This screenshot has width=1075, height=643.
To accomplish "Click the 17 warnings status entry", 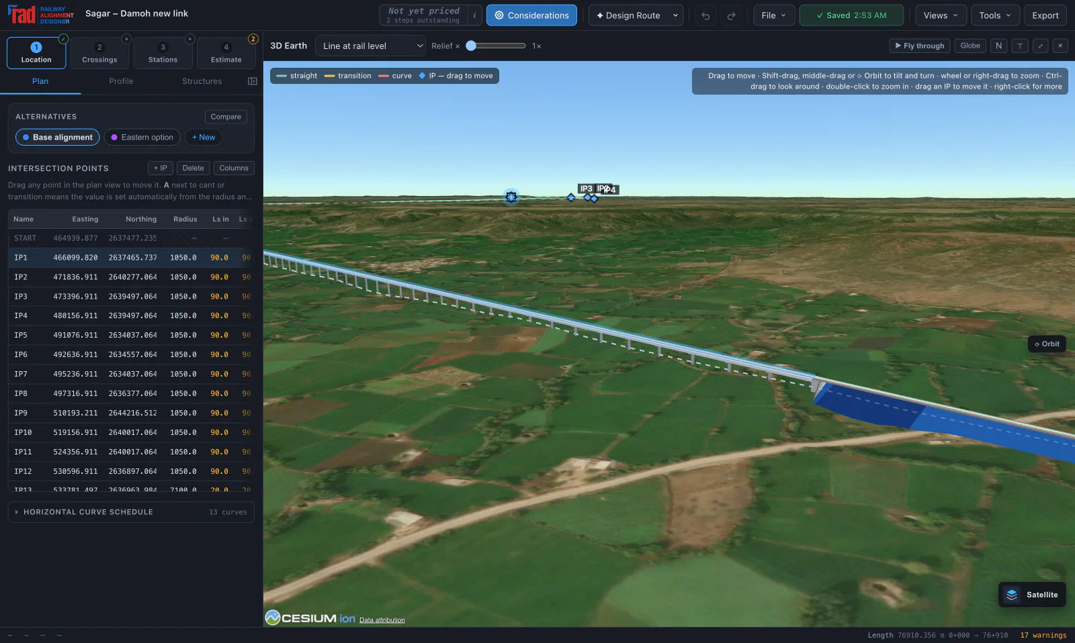I will [x=1043, y=635].
